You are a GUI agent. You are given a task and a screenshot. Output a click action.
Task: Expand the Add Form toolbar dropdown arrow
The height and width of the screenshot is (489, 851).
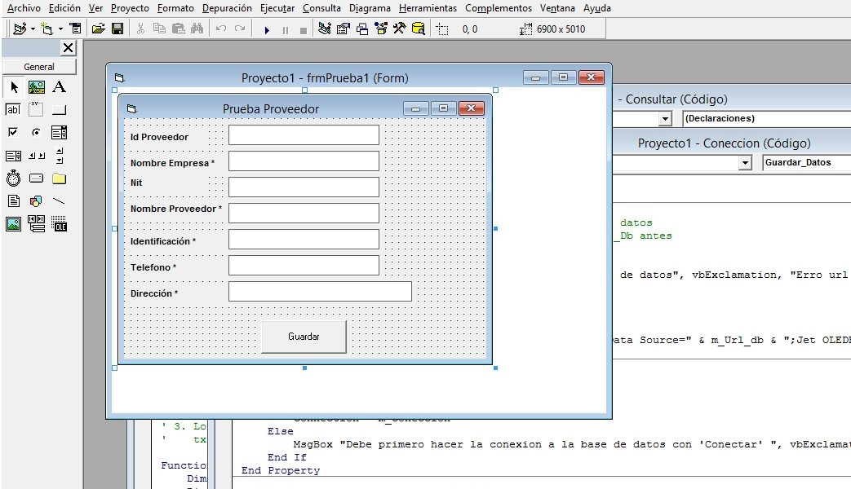pos(60,29)
